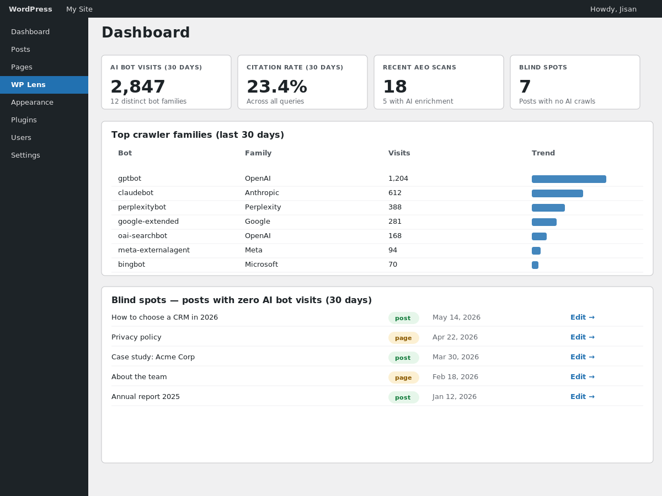Click the 'Privacy policy' title
This screenshot has height=496, width=662.
(136, 337)
